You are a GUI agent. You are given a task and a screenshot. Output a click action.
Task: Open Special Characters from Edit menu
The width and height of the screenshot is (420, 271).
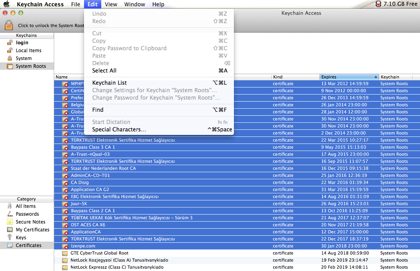point(159,129)
